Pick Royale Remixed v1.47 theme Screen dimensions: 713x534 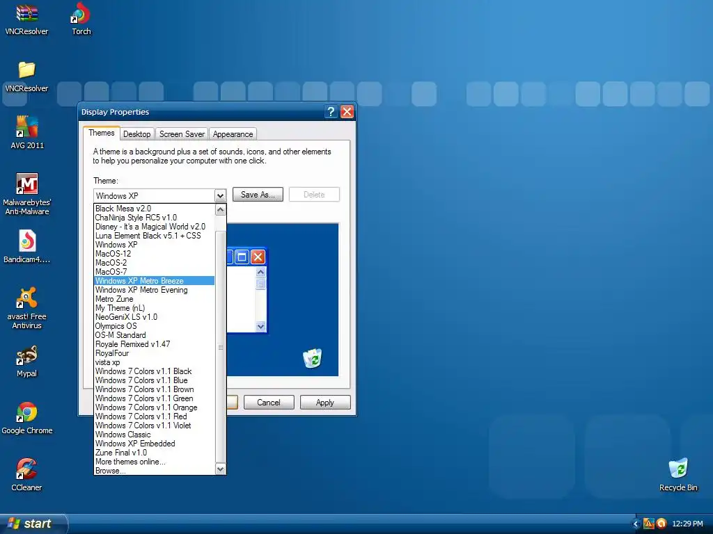[x=154, y=344]
